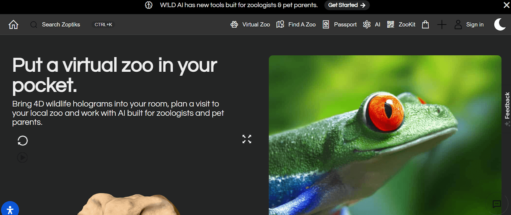Click the brain icon in banner
The width and height of the screenshot is (511, 215).
pyautogui.click(x=149, y=5)
